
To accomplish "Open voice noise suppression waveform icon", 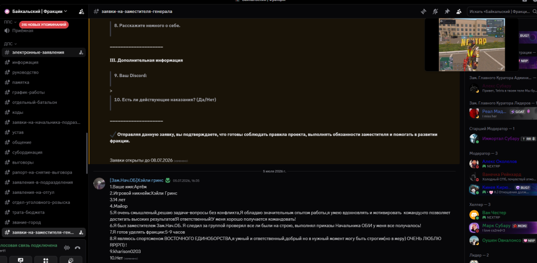I will pos(67,248).
